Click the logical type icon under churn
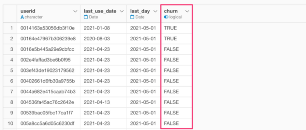 [x=166, y=17]
